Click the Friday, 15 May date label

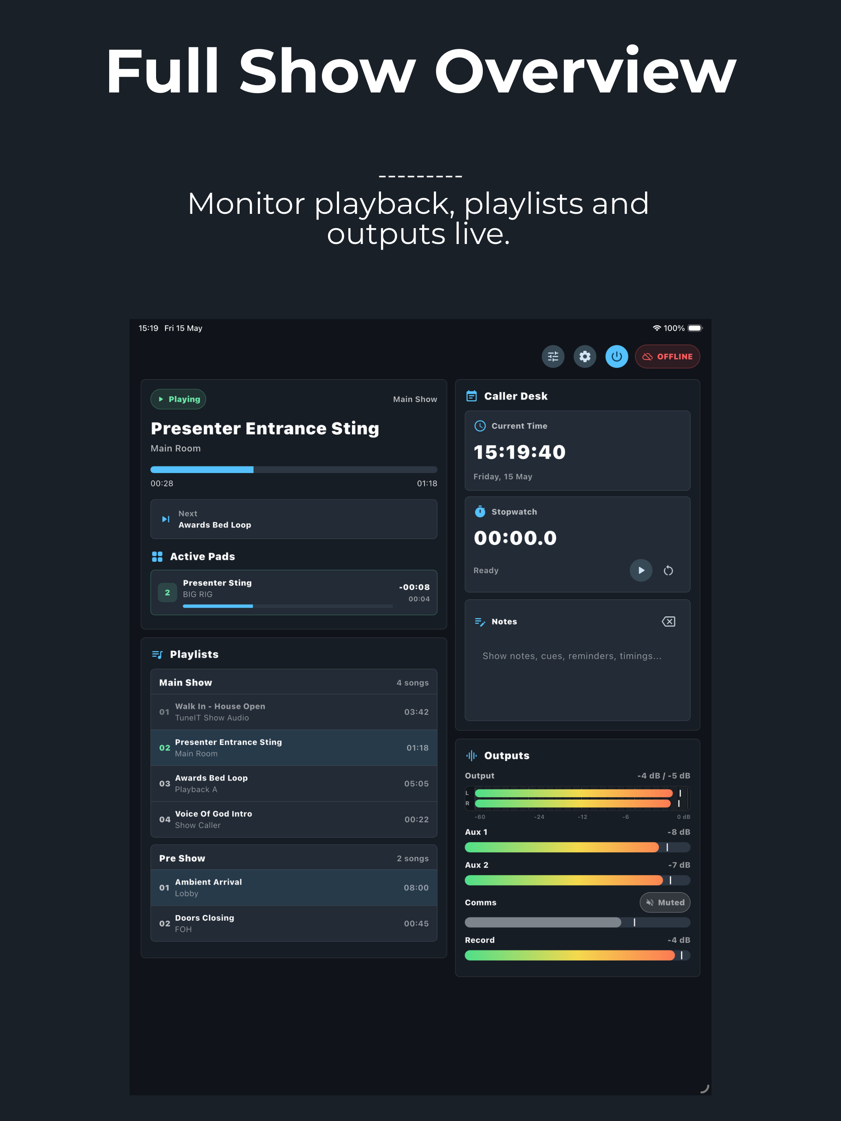(x=502, y=476)
